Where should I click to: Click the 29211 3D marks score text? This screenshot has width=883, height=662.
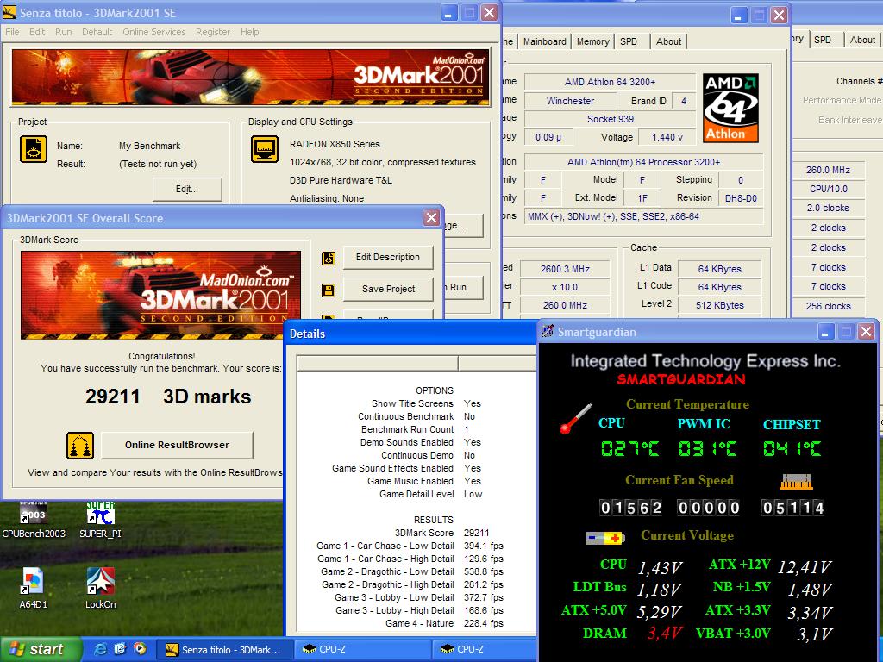pyautogui.click(x=168, y=397)
